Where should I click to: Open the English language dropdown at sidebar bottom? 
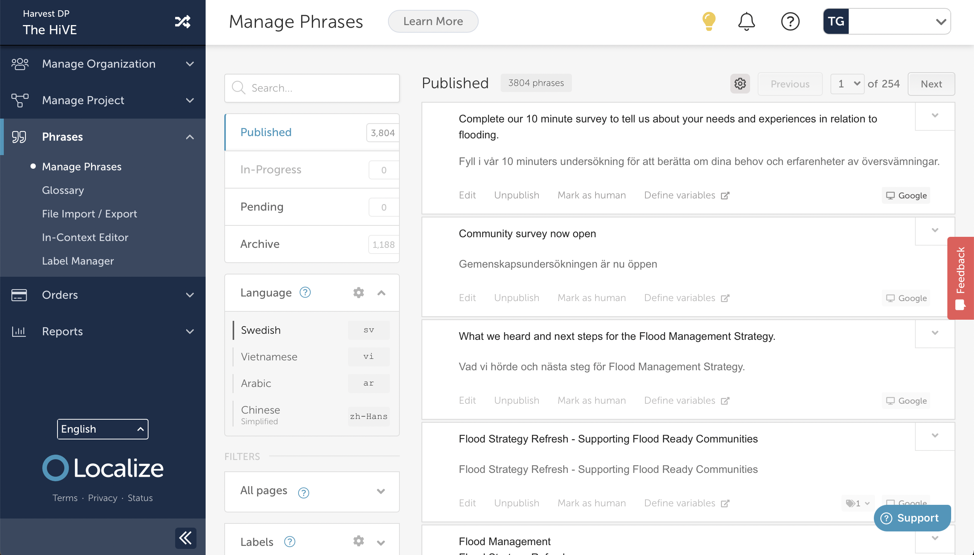coord(102,429)
